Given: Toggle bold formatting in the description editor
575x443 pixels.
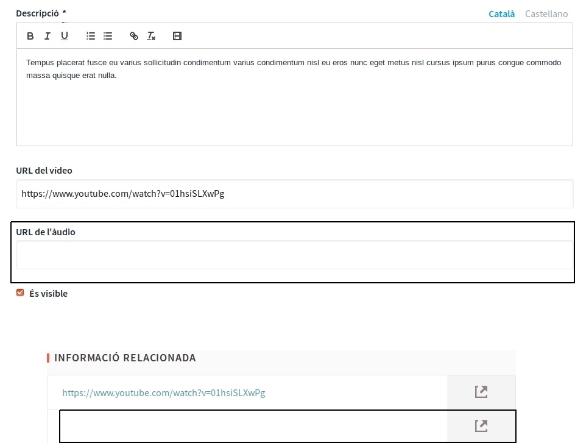Looking at the screenshot, I should [30, 37].
